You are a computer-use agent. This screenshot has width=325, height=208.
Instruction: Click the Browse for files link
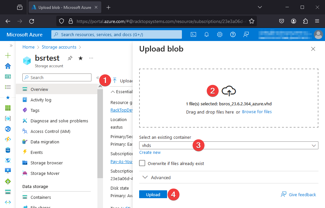click(x=257, y=112)
